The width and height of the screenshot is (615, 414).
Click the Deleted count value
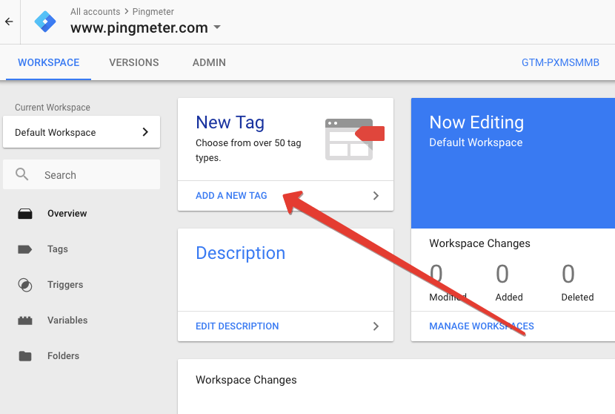pos(568,274)
